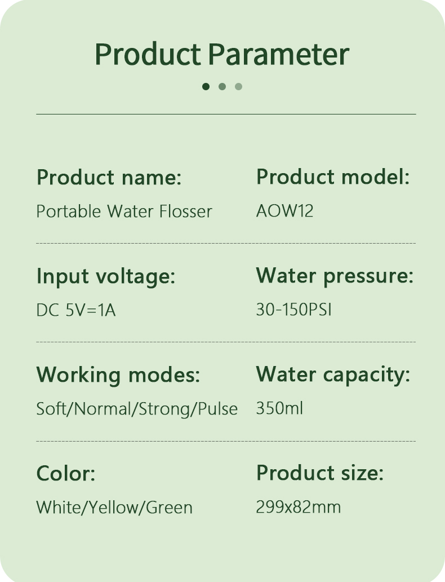Click the AOW12 model value
The image size is (445, 582).
coord(284,211)
